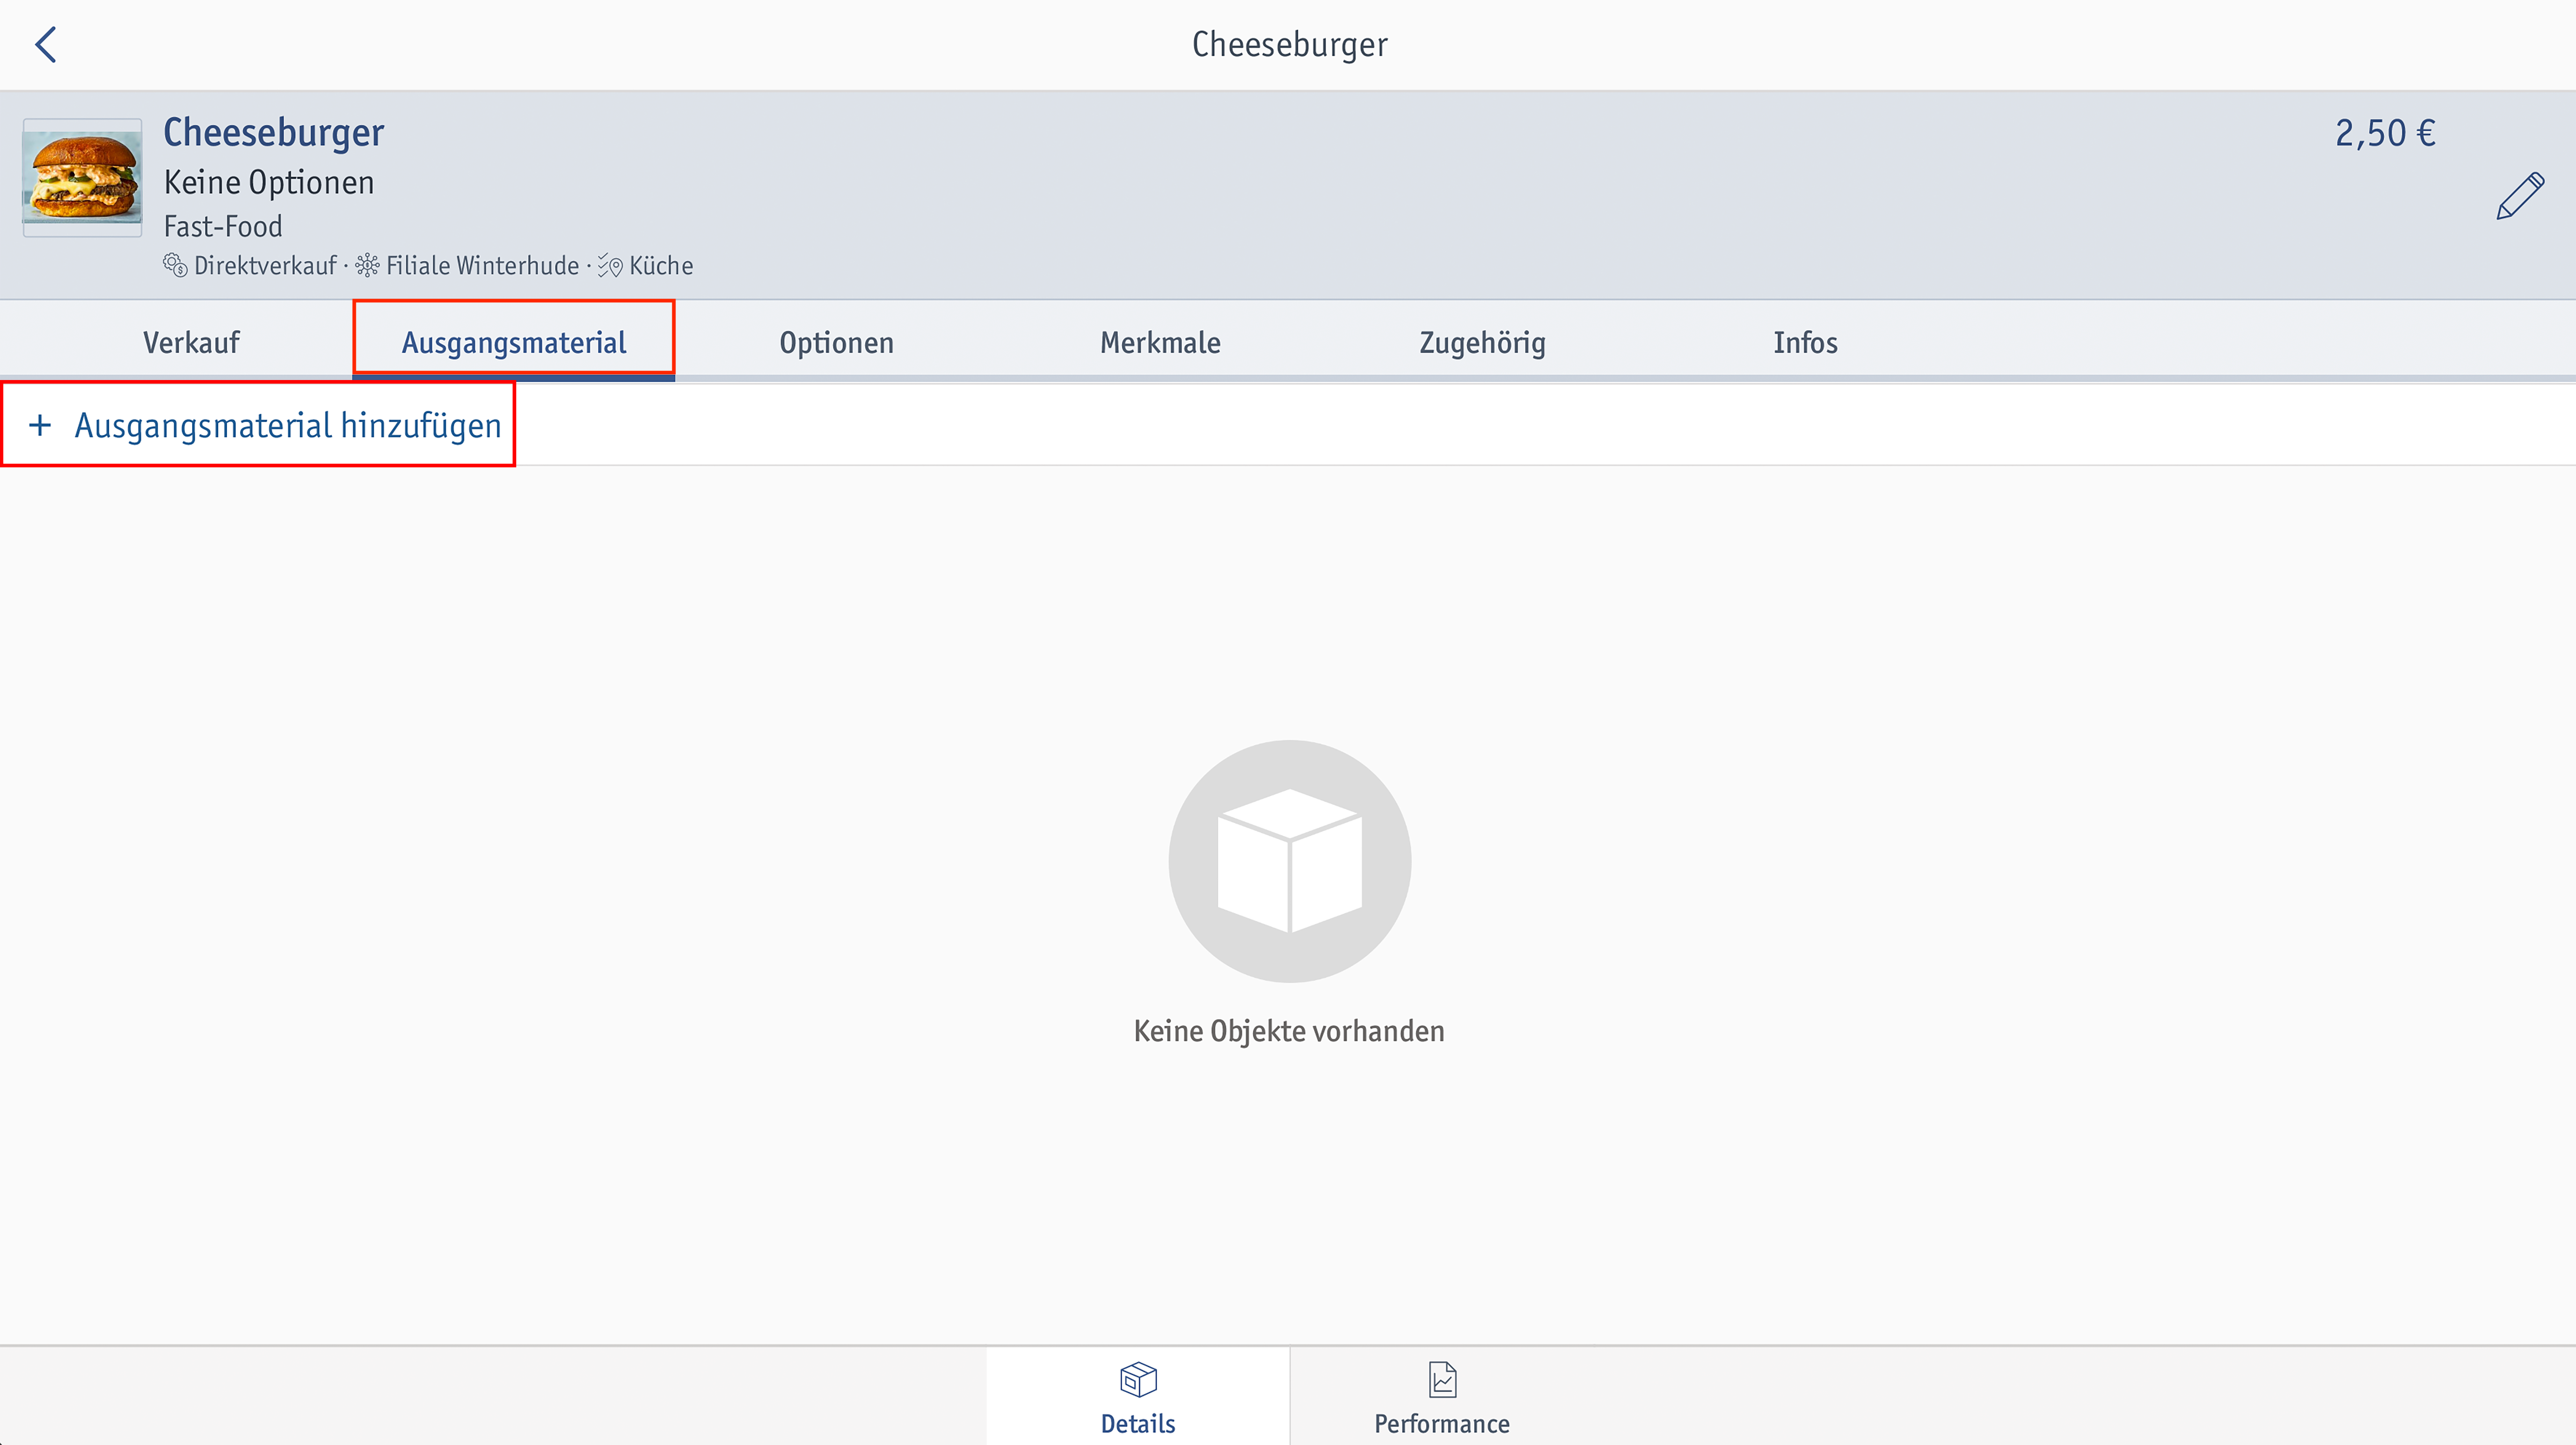Select the Ausgangsmaterial tab
This screenshot has height=1445, width=2576.
(x=514, y=342)
